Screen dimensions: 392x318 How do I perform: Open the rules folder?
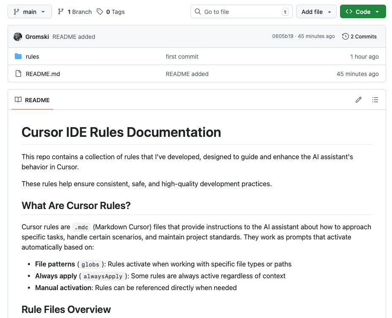(32, 57)
